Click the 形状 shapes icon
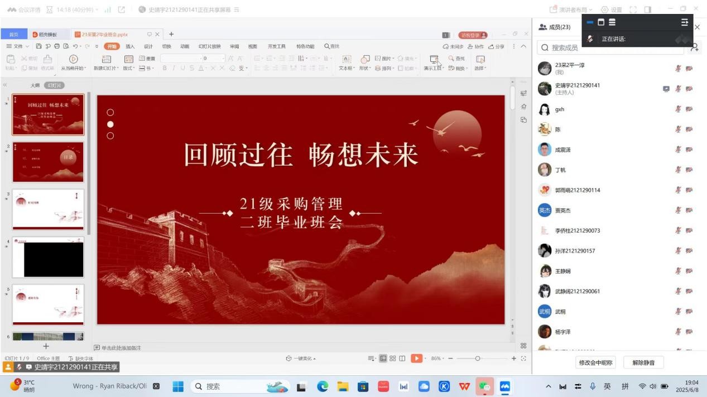 click(x=365, y=59)
